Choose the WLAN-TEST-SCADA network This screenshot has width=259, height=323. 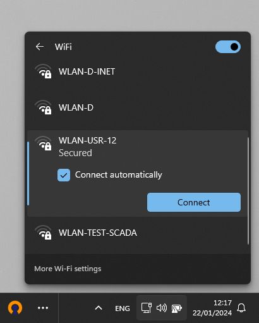[x=138, y=233]
